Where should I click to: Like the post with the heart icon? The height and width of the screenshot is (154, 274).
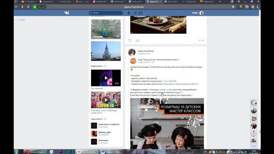pyautogui.click(x=130, y=41)
